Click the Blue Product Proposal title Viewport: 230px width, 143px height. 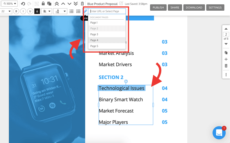pyautogui.click(x=102, y=4)
